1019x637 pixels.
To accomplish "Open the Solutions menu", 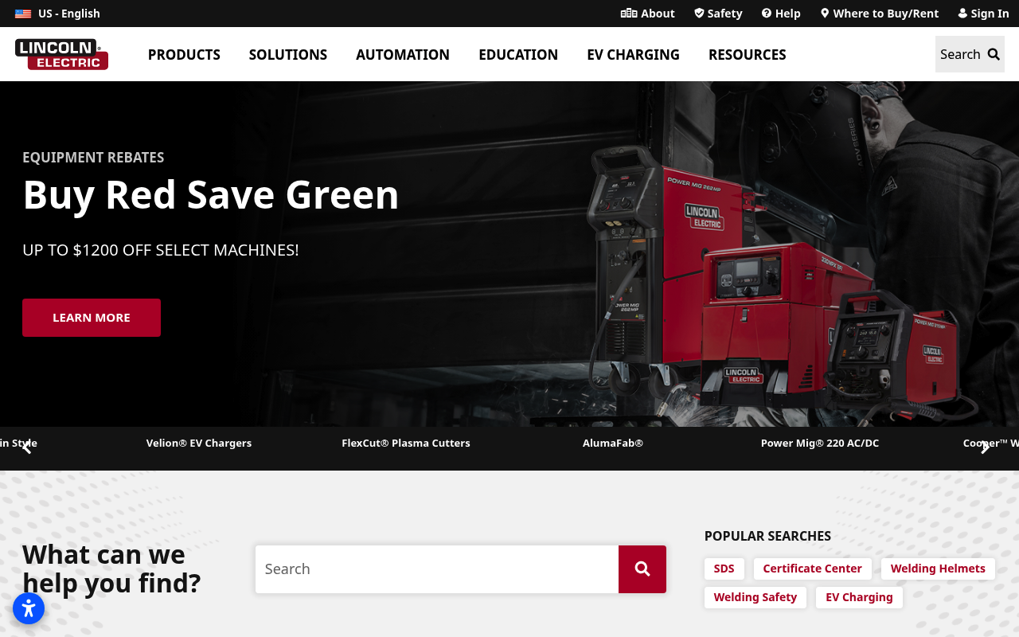I will 288,54.
